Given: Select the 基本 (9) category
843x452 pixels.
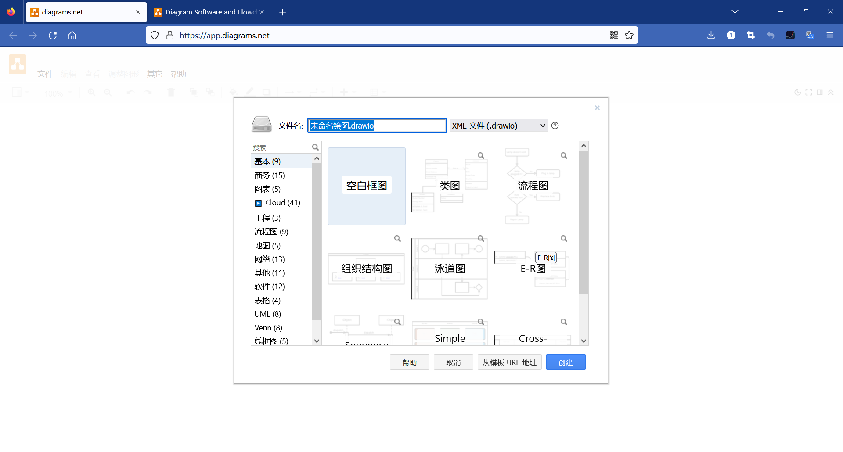Looking at the screenshot, I should tap(281, 161).
